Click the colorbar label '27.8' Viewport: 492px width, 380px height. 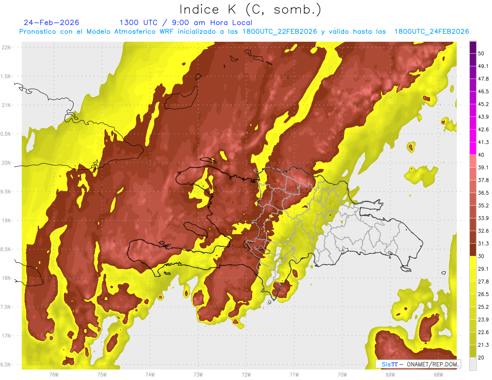483,282
